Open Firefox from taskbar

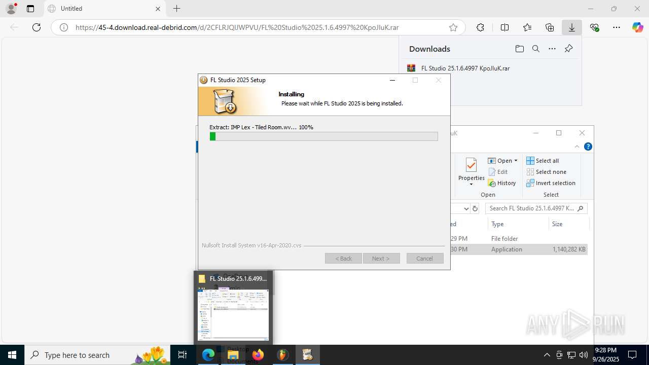coord(258,355)
